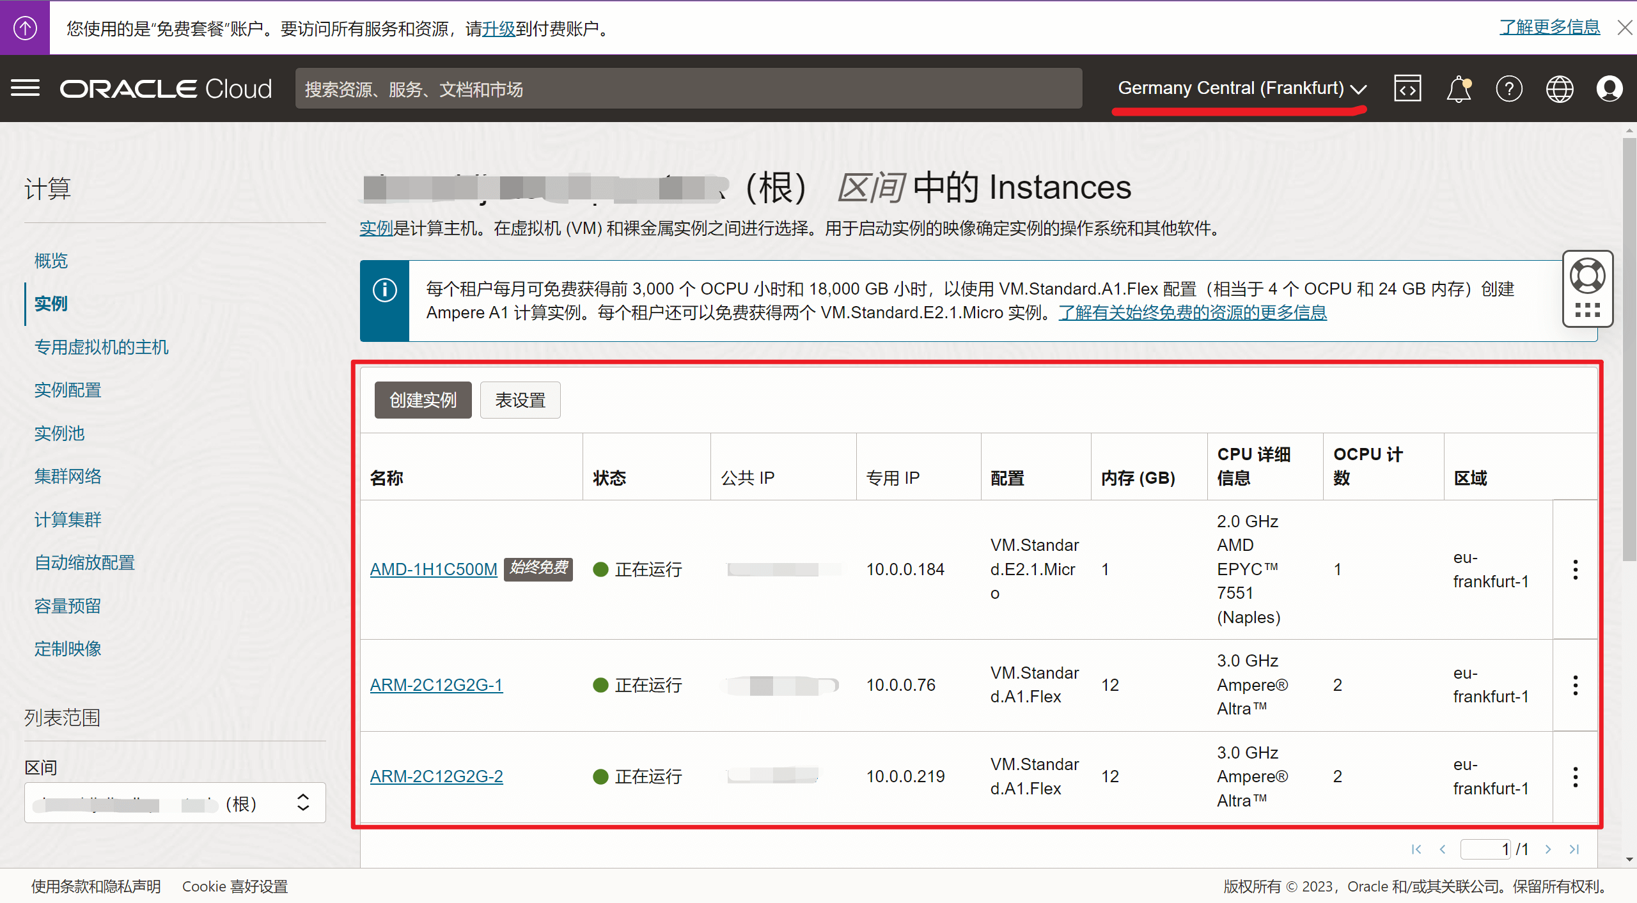Click VM.Standard.E2.1.Micro configuration cell
Viewport: 1637px width, 903px height.
coord(1034,569)
